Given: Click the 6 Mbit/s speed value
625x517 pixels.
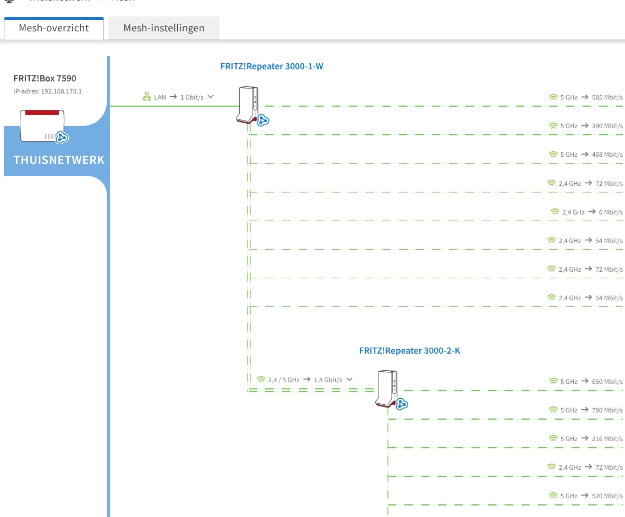Looking at the screenshot, I should tap(611, 212).
